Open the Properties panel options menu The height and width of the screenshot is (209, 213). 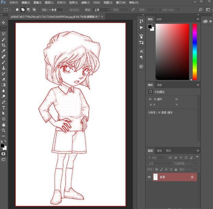[198, 85]
